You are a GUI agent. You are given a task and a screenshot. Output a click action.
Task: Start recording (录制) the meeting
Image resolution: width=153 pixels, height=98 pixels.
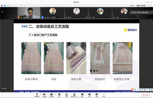(x=90, y=95)
